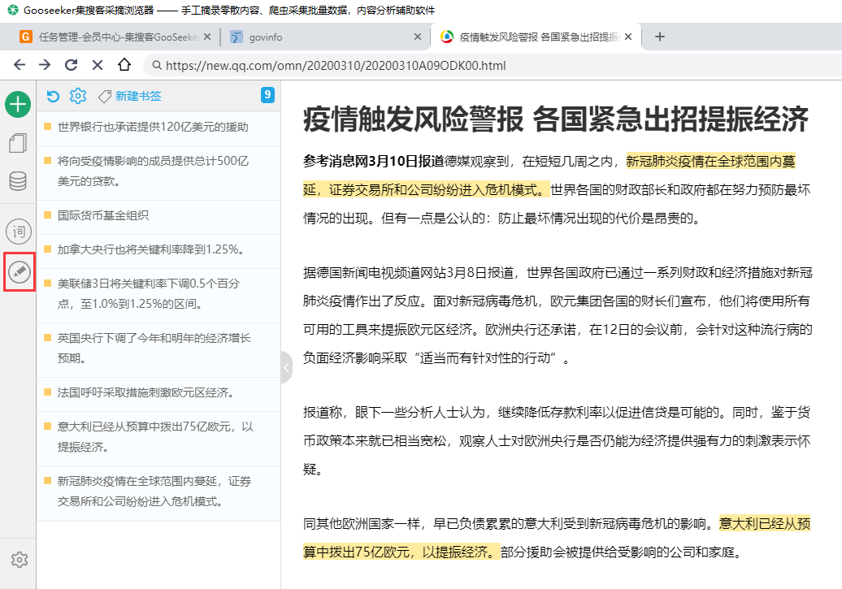
Task: Click the refresh icon in bookmark panel
Action: [x=53, y=96]
